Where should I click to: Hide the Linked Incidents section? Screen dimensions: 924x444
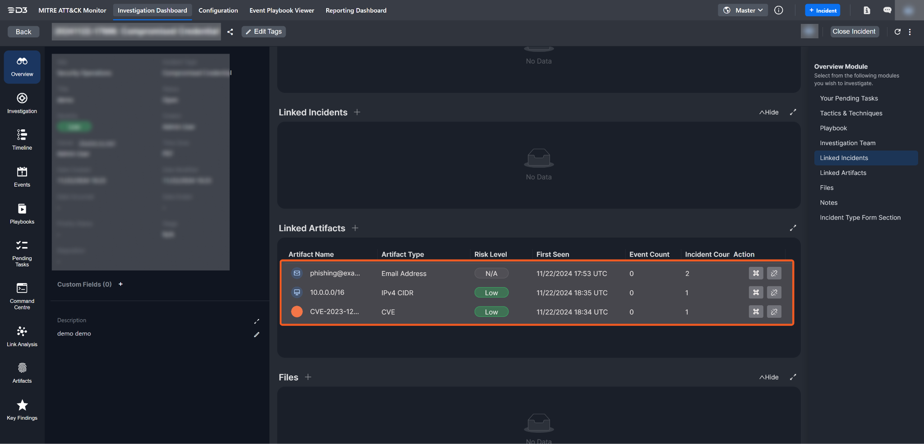[769, 112]
